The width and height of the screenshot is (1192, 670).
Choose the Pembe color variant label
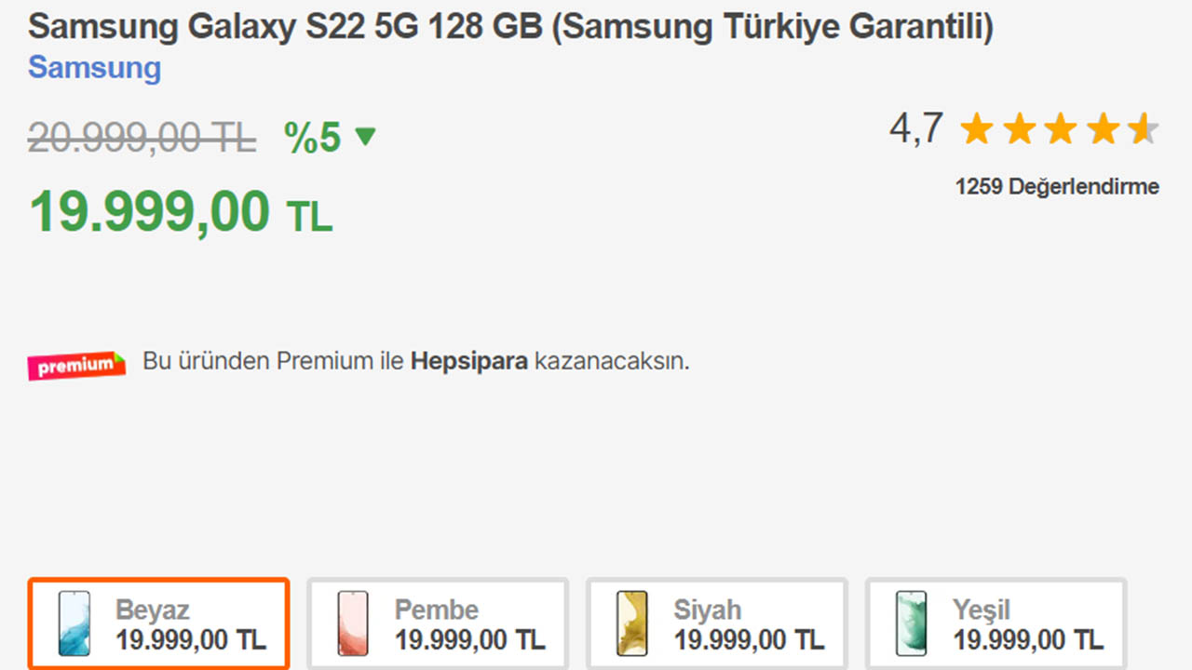coord(437,610)
